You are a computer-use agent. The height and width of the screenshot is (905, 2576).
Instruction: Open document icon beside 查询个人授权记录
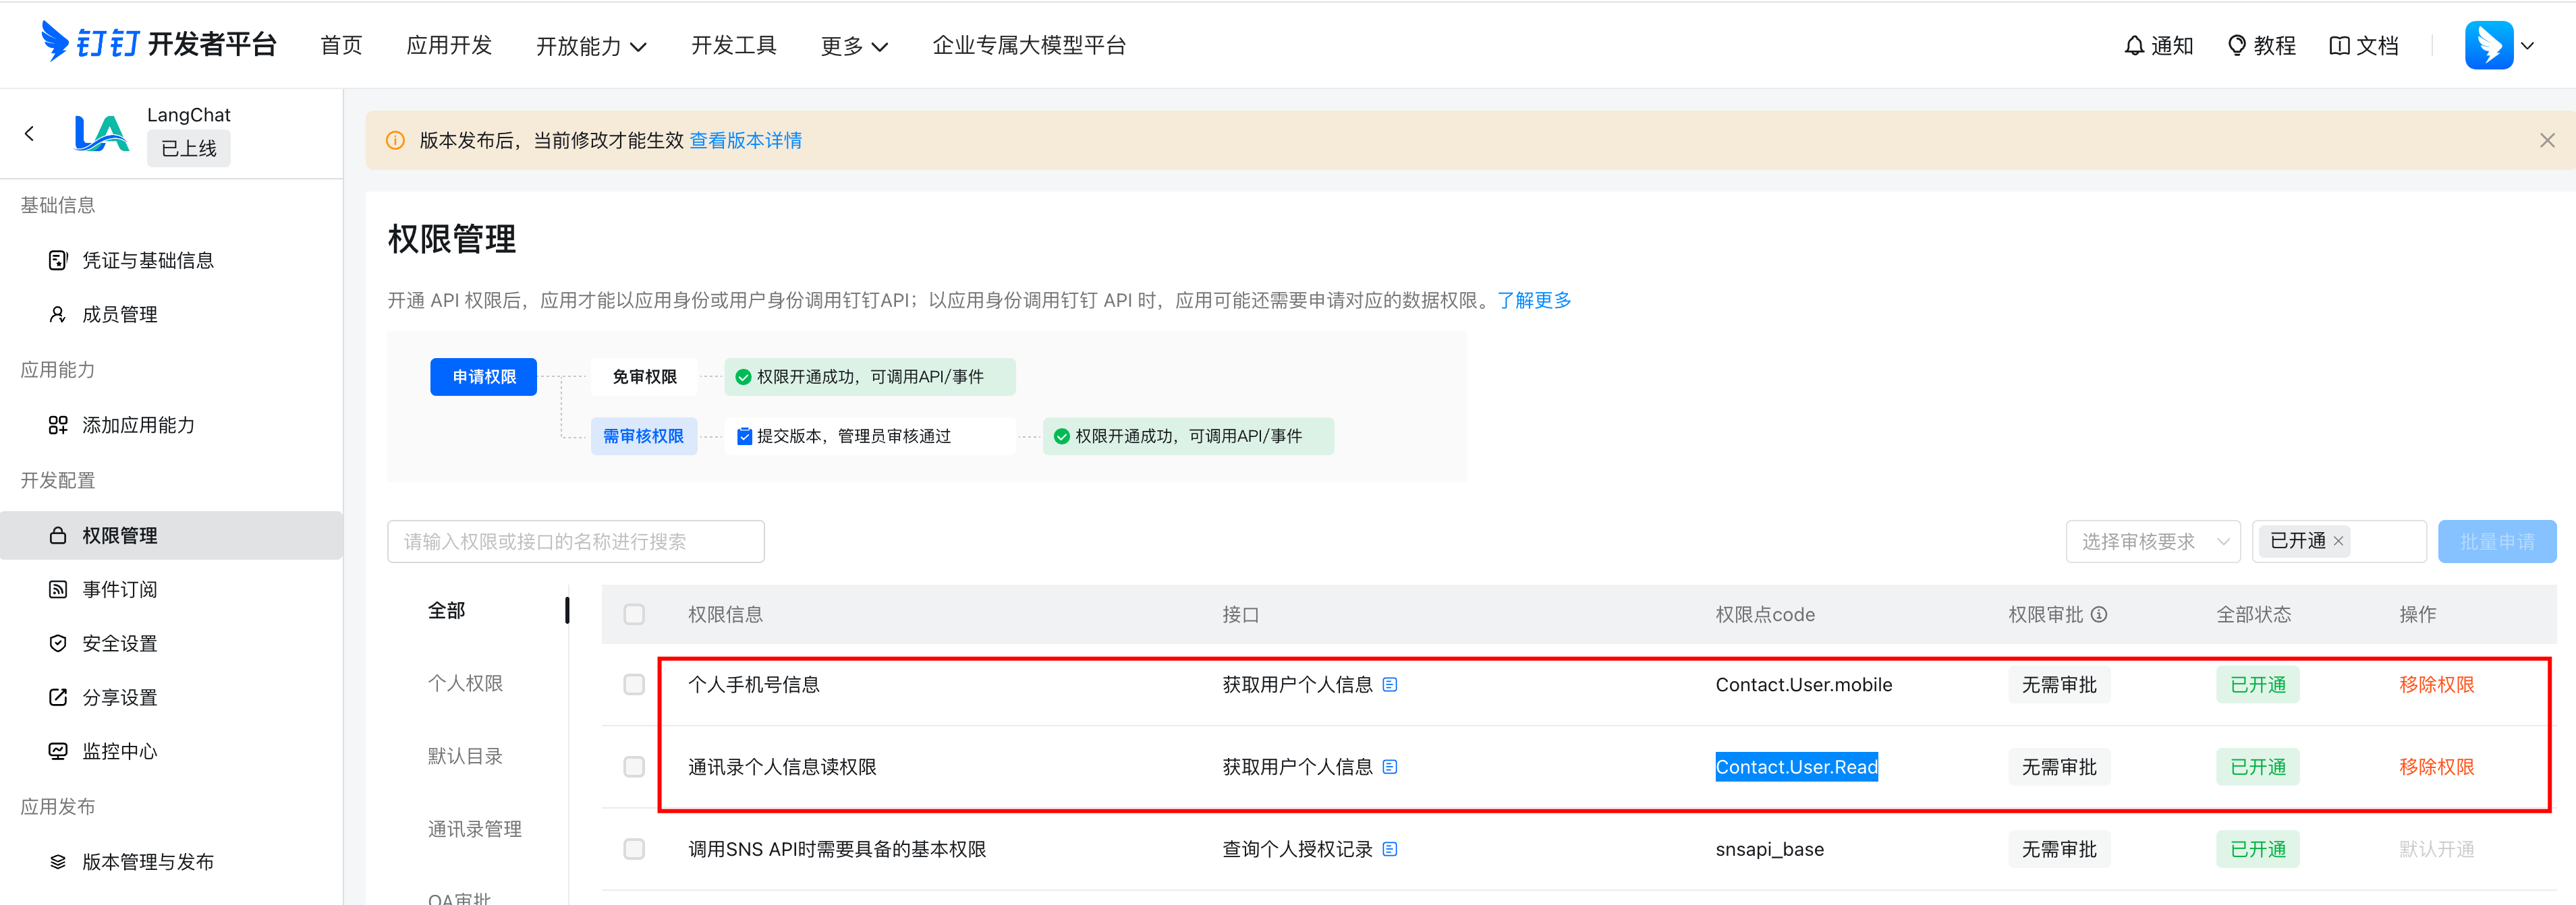1389,849
